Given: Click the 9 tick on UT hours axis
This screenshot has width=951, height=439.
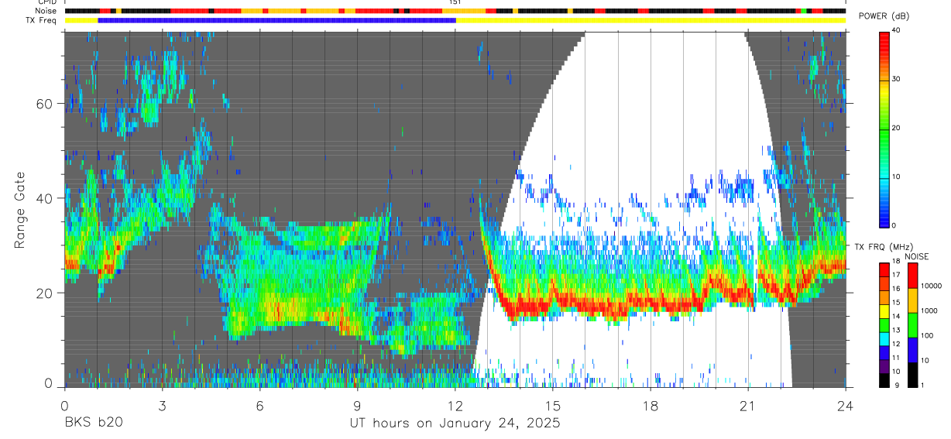Looking at the screenshot, I should [x=357, y=405].
